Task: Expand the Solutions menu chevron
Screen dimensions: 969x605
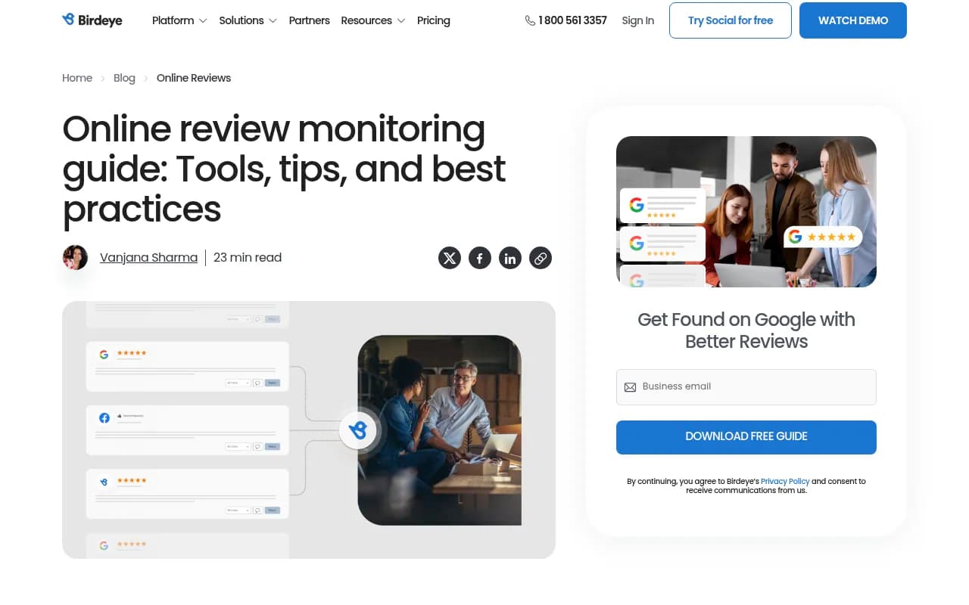Action: (273, 21)
